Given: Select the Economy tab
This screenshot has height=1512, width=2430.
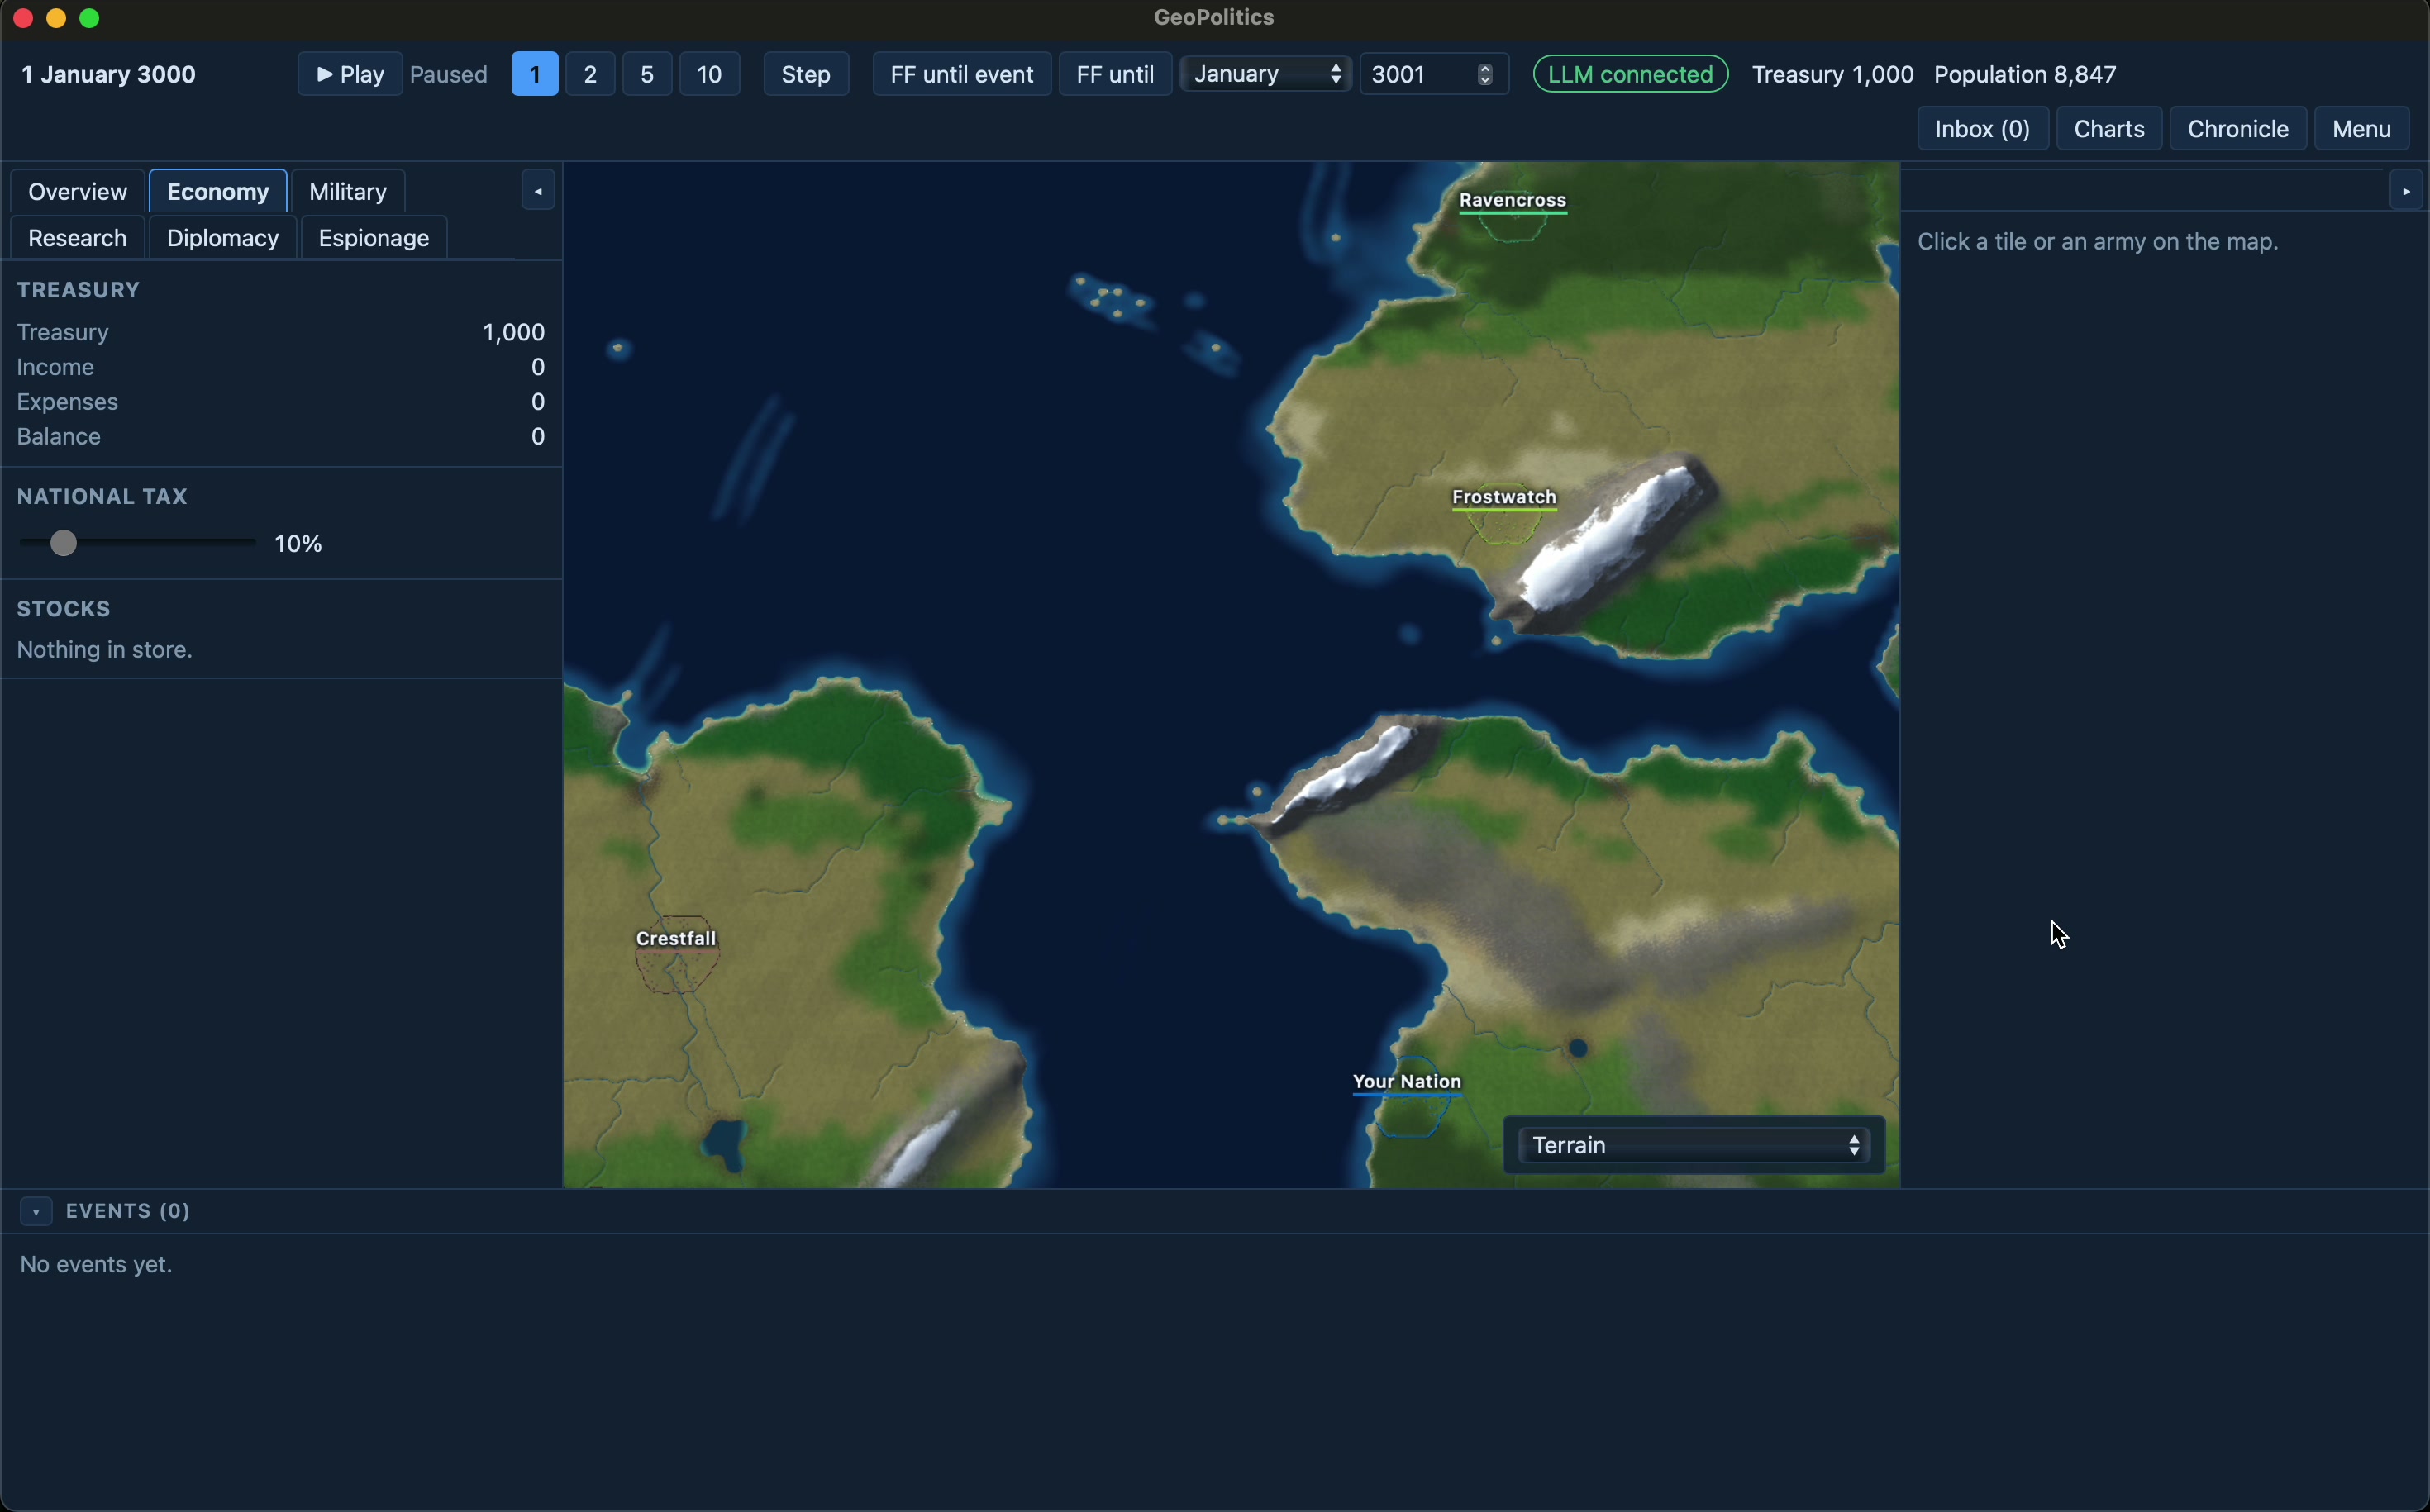Looking at the screenshot, I should pos(218,191).
